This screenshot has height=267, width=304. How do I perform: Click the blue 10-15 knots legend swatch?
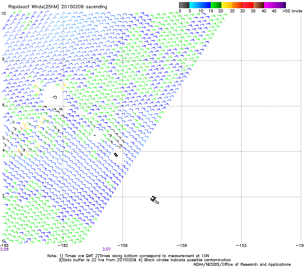pyautogui.click(x=205, y=5)
